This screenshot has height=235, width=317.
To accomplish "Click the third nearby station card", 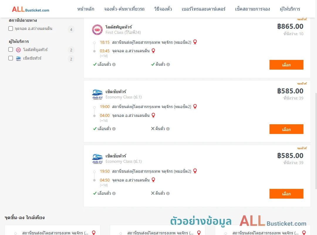I will 263,230.
